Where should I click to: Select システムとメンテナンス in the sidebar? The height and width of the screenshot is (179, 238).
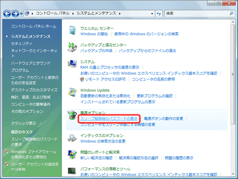[31, 36]
